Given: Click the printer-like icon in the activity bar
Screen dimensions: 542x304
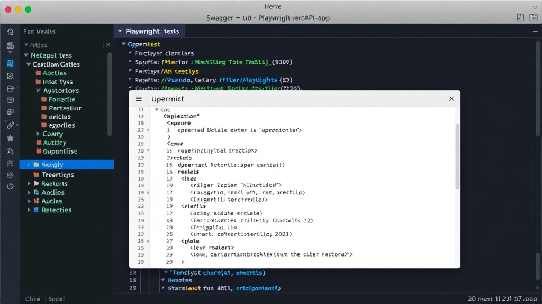Looking at the screenshot, I should [x=11, y=45].
